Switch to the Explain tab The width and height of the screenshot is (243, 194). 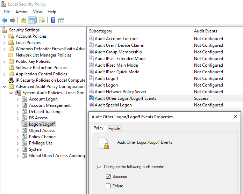click(x=114, y=129)
